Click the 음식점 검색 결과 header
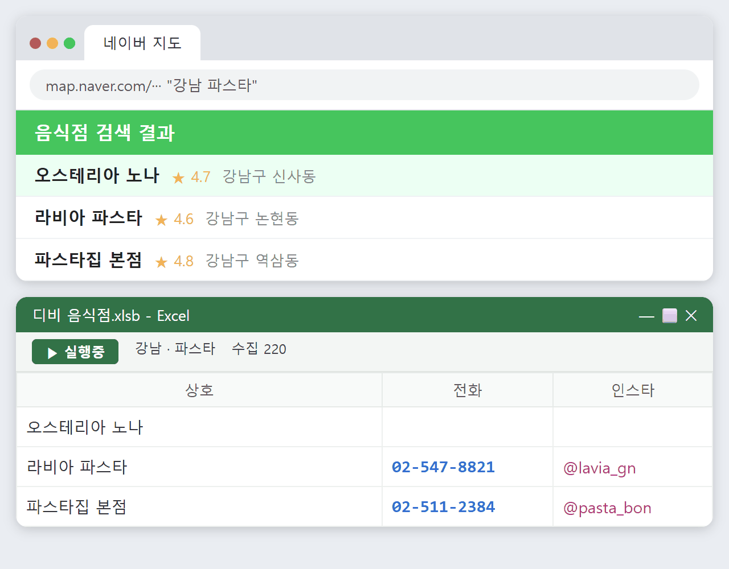 click(x=364, y=133)
